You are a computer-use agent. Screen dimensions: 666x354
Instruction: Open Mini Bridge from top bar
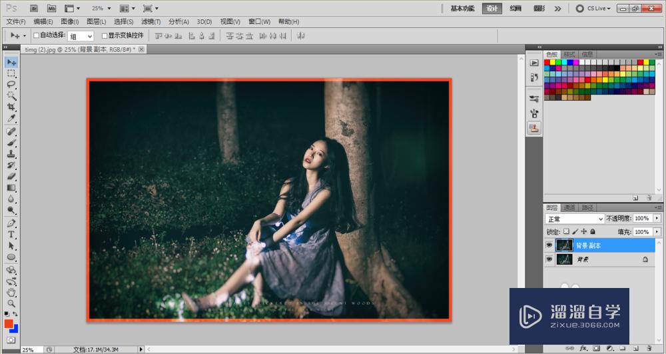[x=51, y=9]
